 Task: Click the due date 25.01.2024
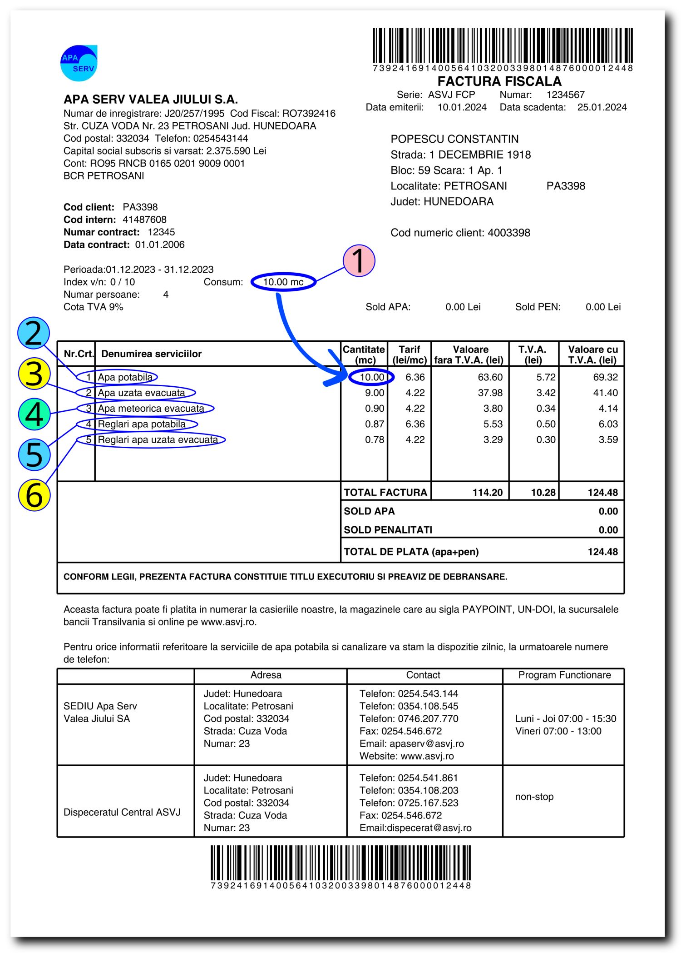[x=602, y=107]
